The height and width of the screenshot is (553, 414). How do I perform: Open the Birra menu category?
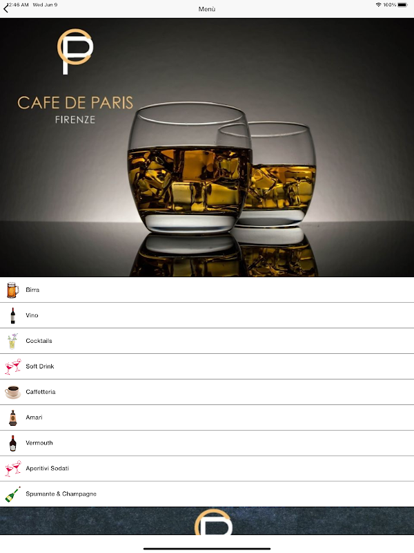(207, 290)
